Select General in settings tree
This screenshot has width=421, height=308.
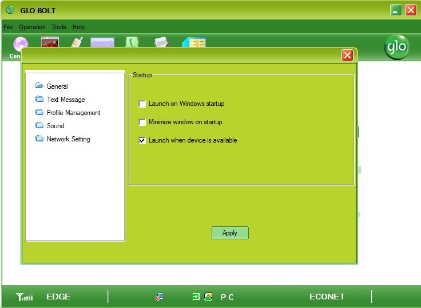(57, 86)
